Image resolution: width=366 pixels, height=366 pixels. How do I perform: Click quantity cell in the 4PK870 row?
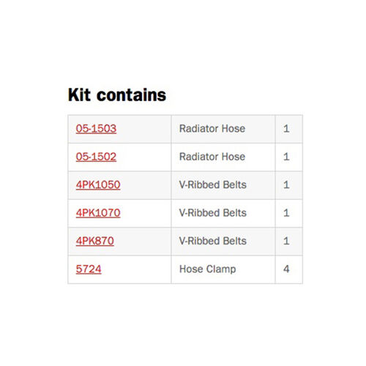289,242
